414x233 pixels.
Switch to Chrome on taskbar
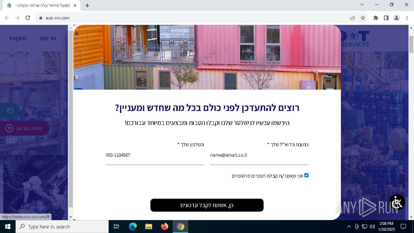point(180,227)
